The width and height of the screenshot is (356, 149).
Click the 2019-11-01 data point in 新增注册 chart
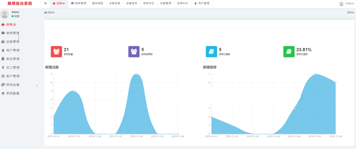click(74, 91)
